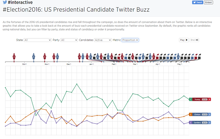220x139 pixels.
Task: Click the Sanders candidate label
Action: pos(197,122)
